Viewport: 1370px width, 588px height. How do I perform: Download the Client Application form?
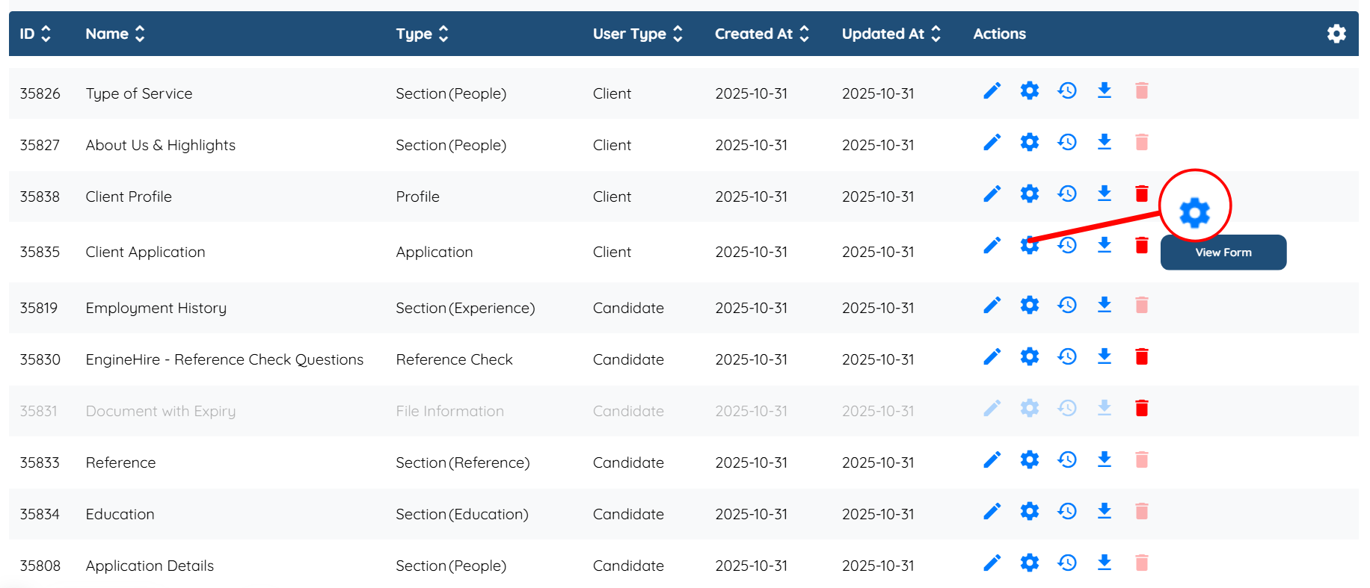pos(1105,245)
